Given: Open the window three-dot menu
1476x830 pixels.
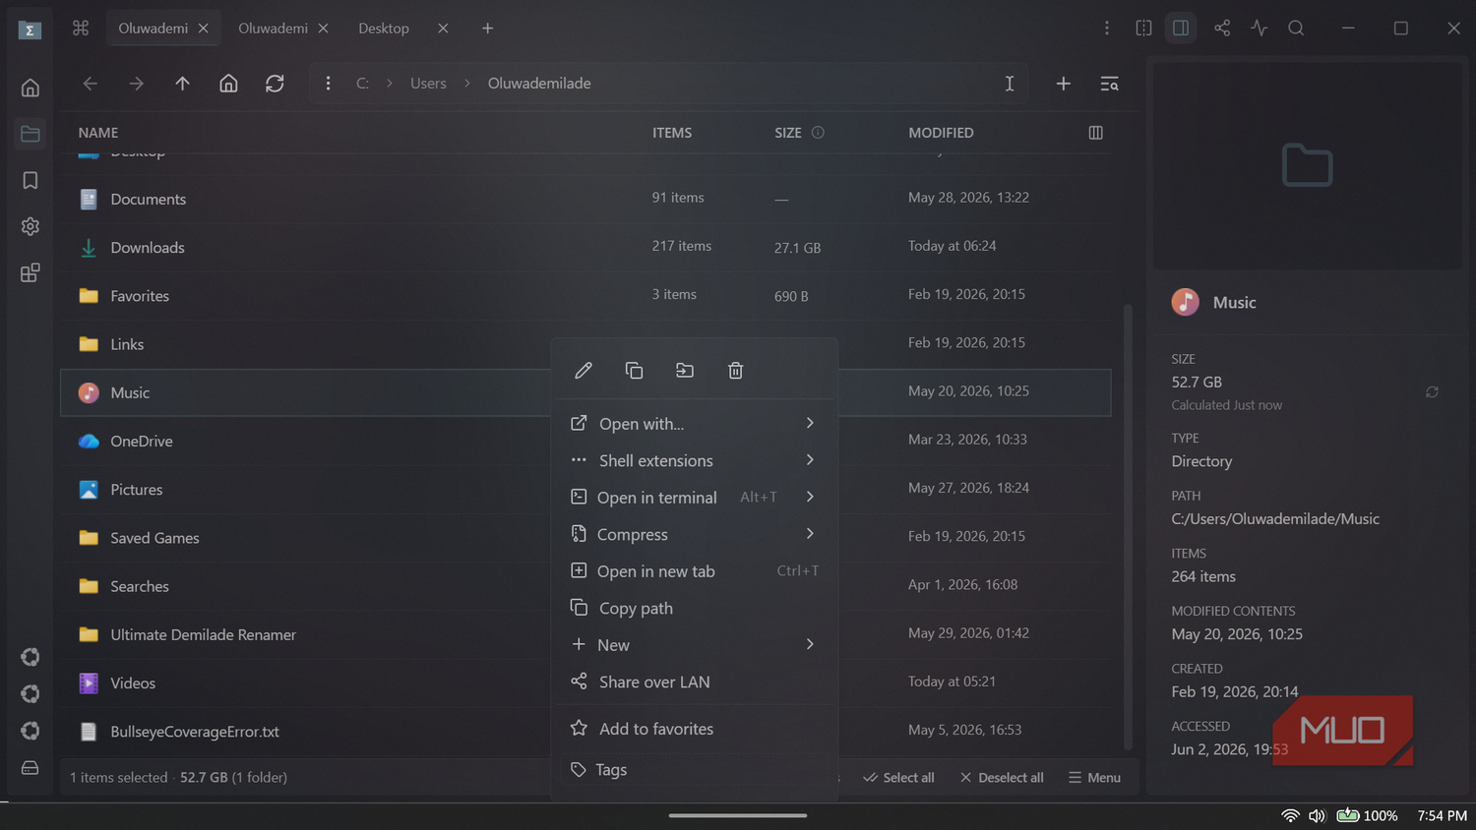Looking at the screenshot, I should pos(1107,29).
